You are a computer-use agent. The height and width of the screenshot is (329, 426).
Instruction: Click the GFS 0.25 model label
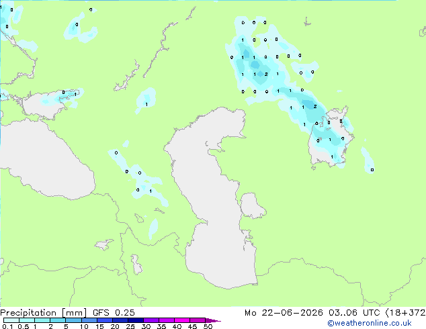tap(114, 313)
